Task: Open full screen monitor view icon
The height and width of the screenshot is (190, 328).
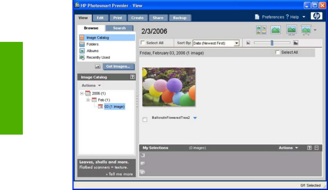Action: [x=291, y=30]
